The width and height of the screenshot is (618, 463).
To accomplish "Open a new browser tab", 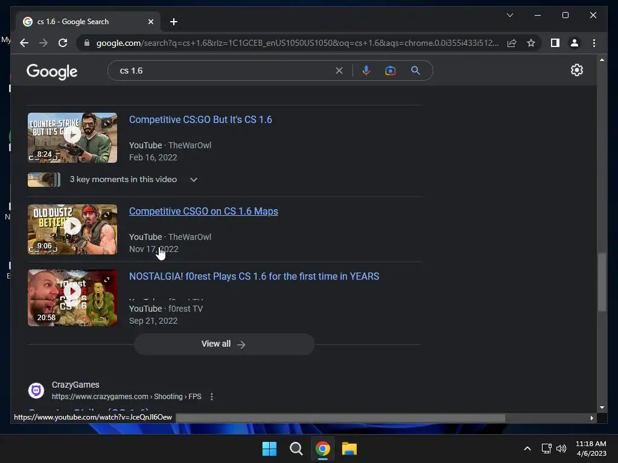I will (x=174, y=22).
